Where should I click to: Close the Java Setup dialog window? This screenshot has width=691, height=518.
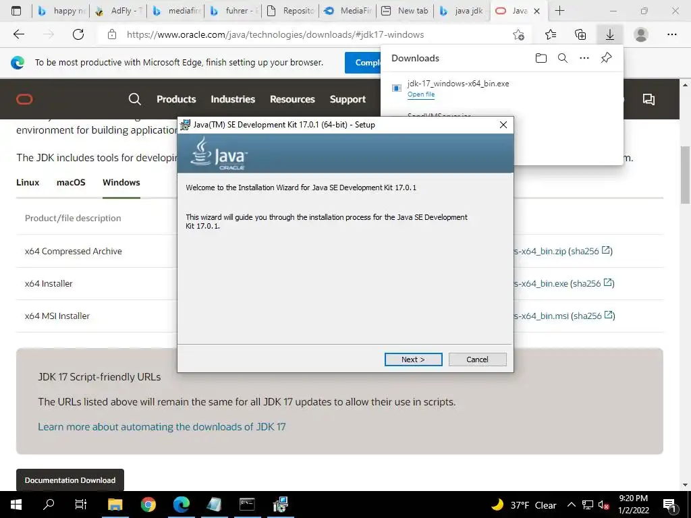(x=503, y=125)
